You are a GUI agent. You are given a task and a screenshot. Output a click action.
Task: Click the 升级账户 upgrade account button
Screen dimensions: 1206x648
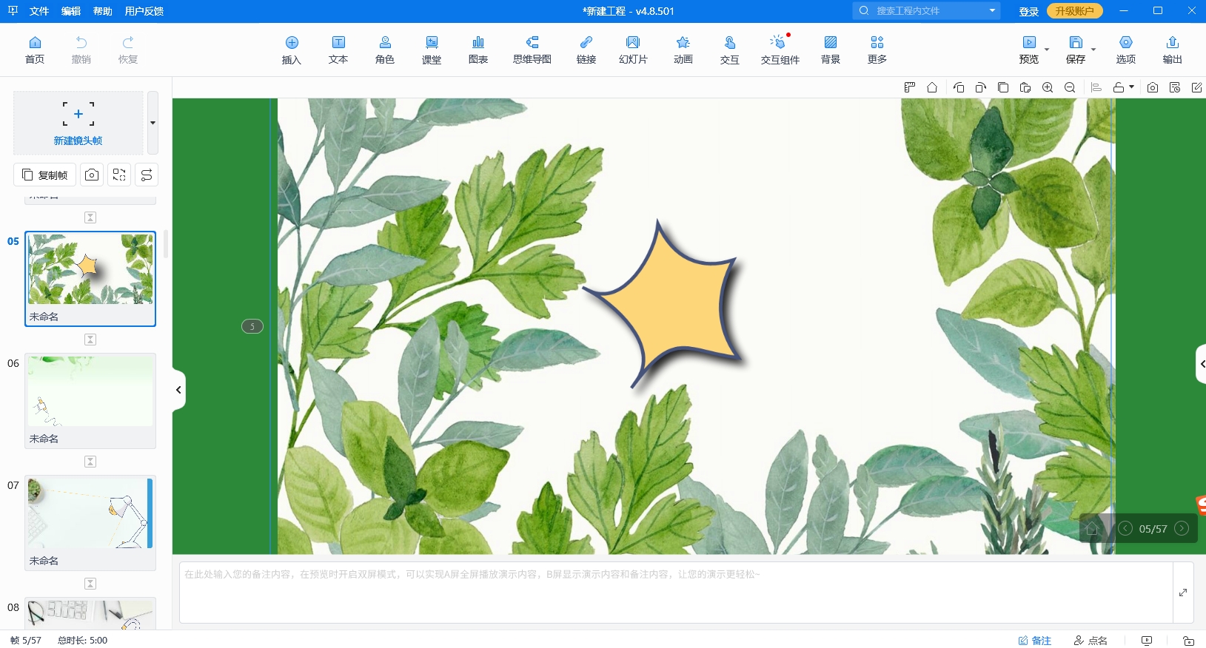tap(1075, 11)
